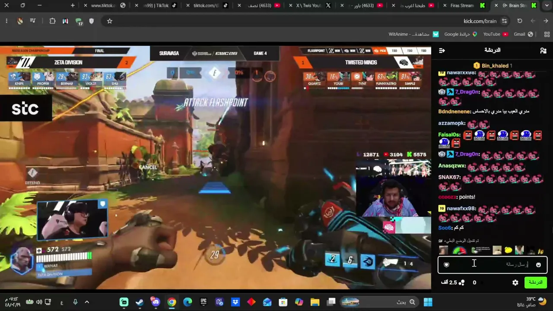The width and height of the screenshot is (553, 311).
Task: Click the microphone icon in system tray
Action: 75,302
